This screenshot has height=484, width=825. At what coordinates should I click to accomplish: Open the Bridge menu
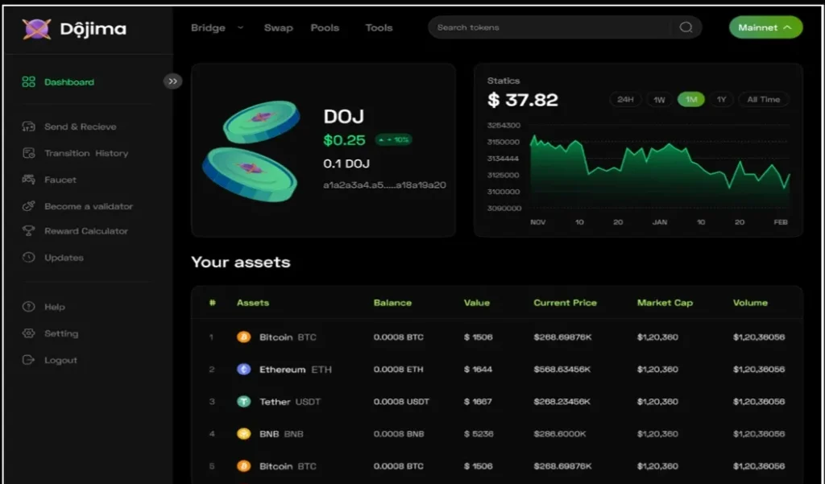[209, 27]
